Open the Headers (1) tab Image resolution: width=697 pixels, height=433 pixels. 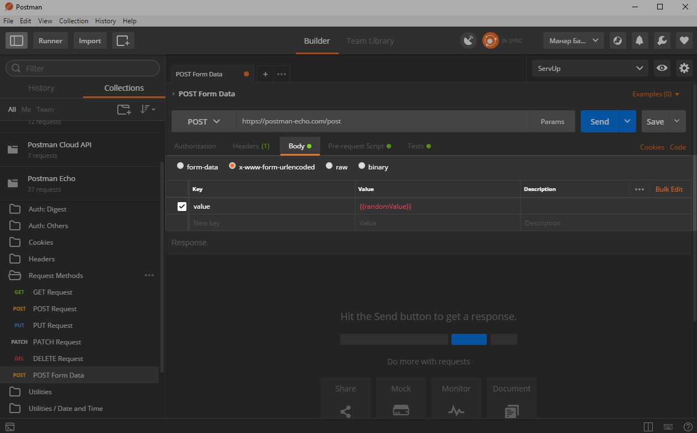[x=251, y=146]
